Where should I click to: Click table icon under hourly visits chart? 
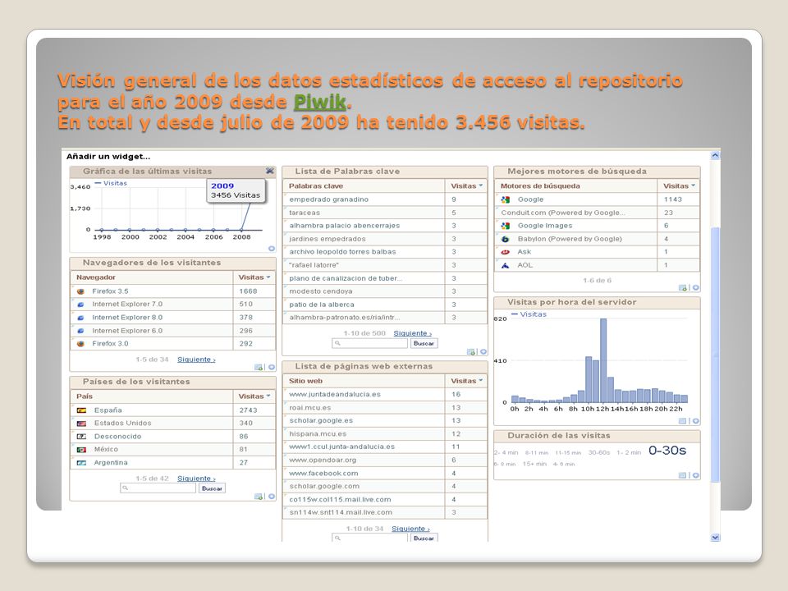(x=682, y=421)
